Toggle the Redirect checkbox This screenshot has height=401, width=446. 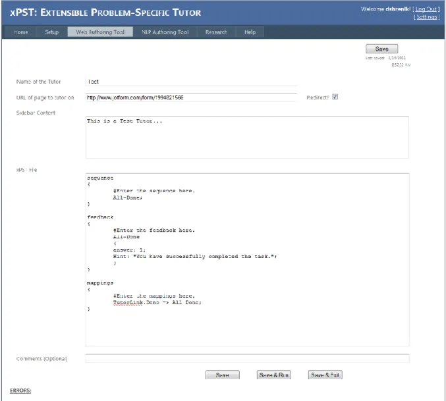(335, 97)
